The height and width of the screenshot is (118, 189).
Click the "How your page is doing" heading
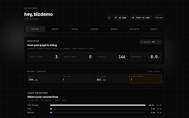(42, 45)
